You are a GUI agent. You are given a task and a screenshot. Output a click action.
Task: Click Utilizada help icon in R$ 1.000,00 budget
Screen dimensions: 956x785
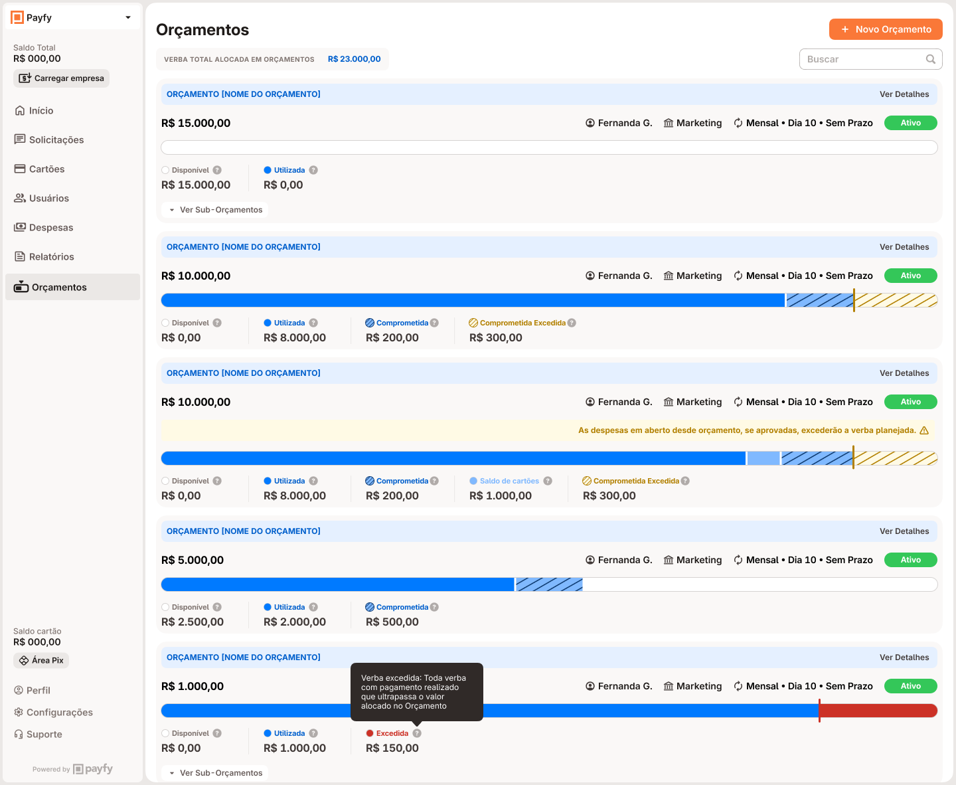click(313, 733)
